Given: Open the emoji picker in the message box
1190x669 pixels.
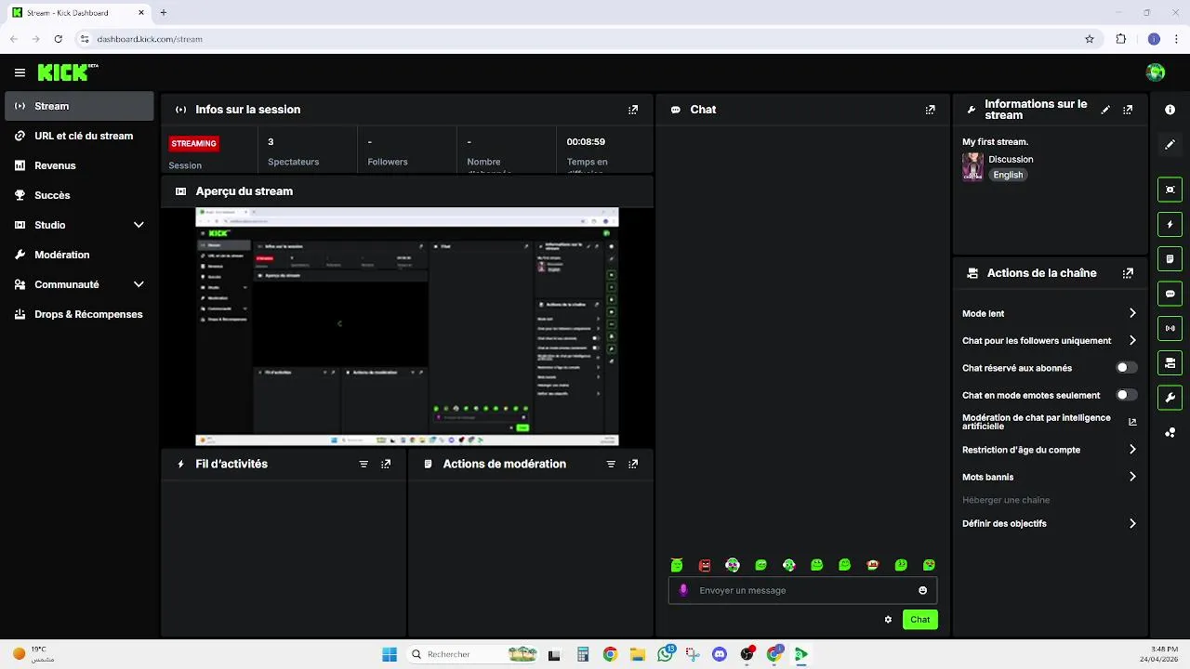Looking at the screenshot, I should [x=922, y=590].
